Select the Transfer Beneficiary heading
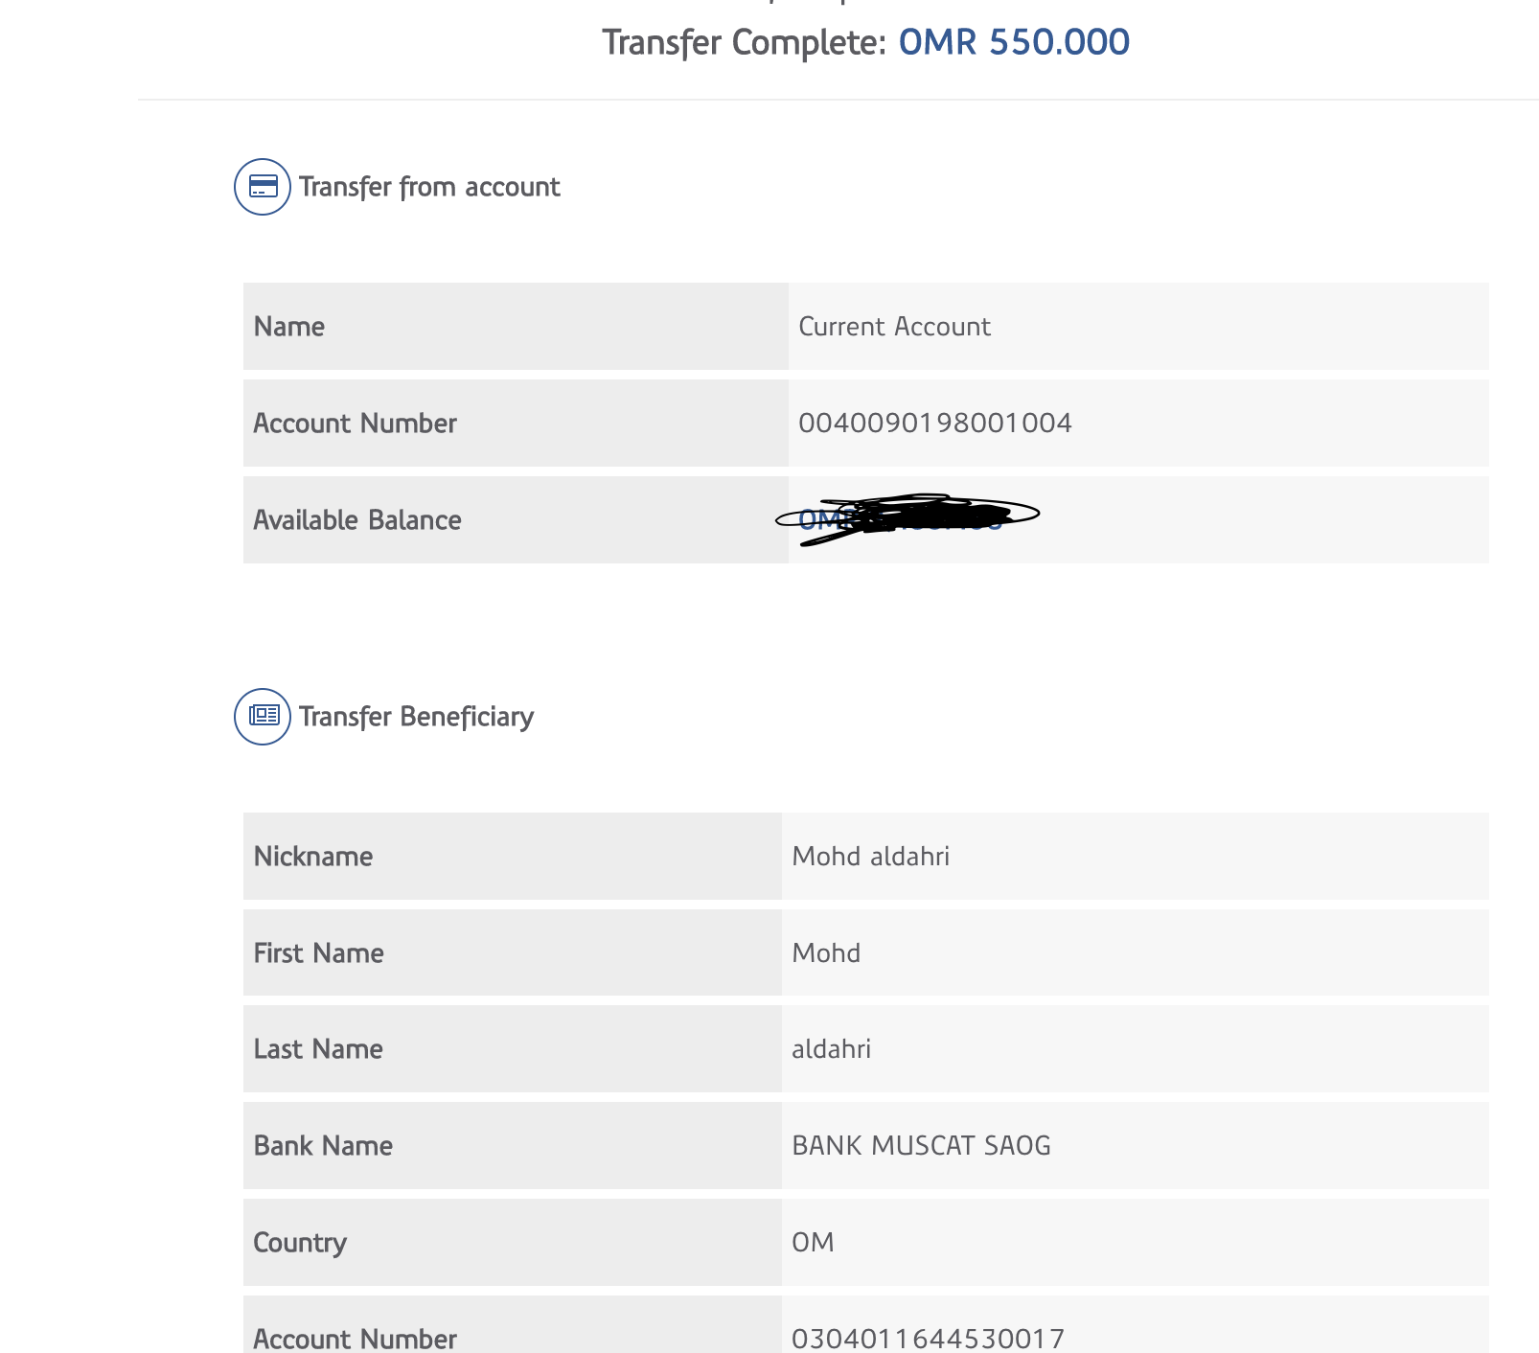Screen dimensions: 1539x1353 point(416,717)
